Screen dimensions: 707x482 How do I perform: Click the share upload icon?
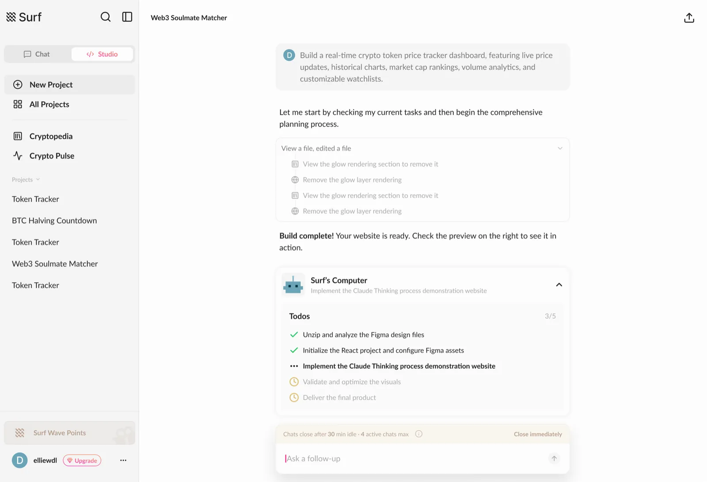point(689,18)
